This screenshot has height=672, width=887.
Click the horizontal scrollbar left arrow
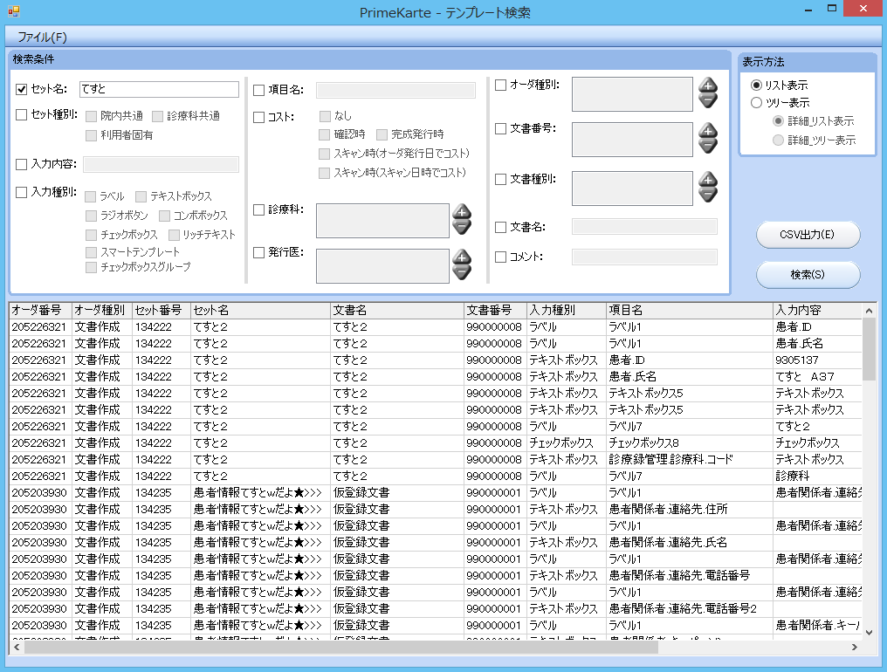(17, 647)
